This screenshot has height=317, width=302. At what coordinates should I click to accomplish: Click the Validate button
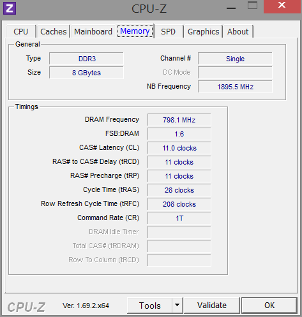tap(212, 306)
